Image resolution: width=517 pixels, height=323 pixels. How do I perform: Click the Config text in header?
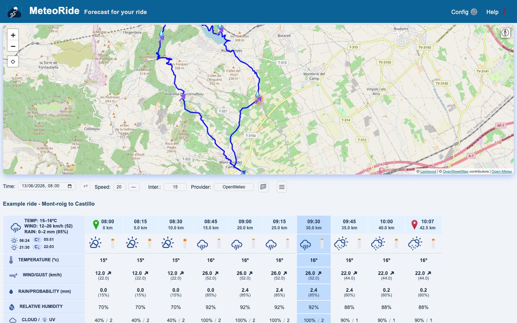(460, 12)
